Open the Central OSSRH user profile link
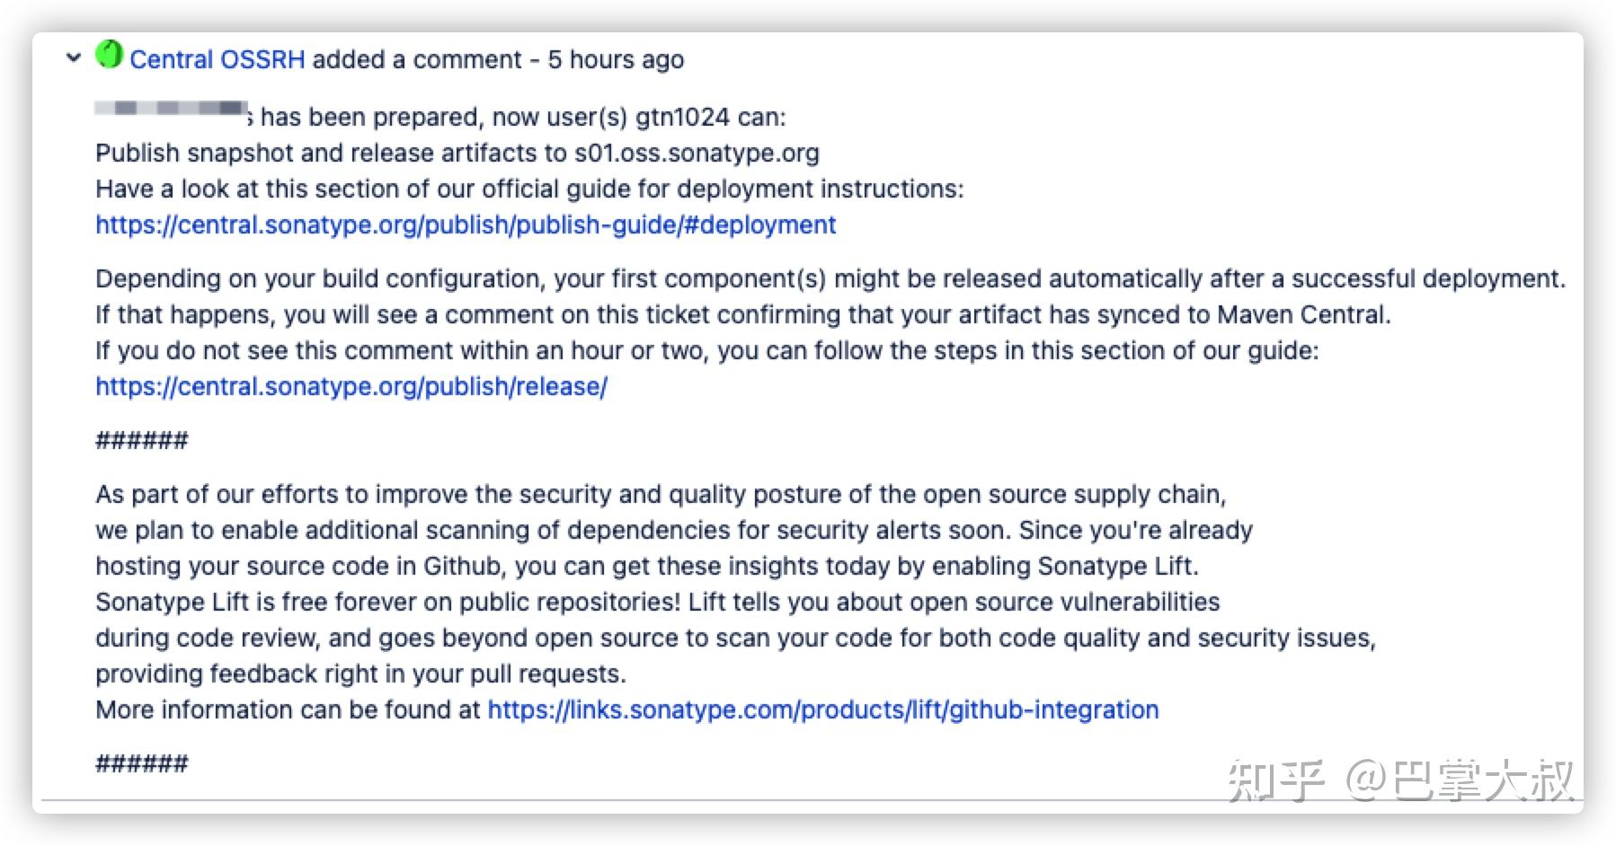Image resolution: width=1616 pixels, height=846 pixels. pyautogui.click(x=218, y=59)
